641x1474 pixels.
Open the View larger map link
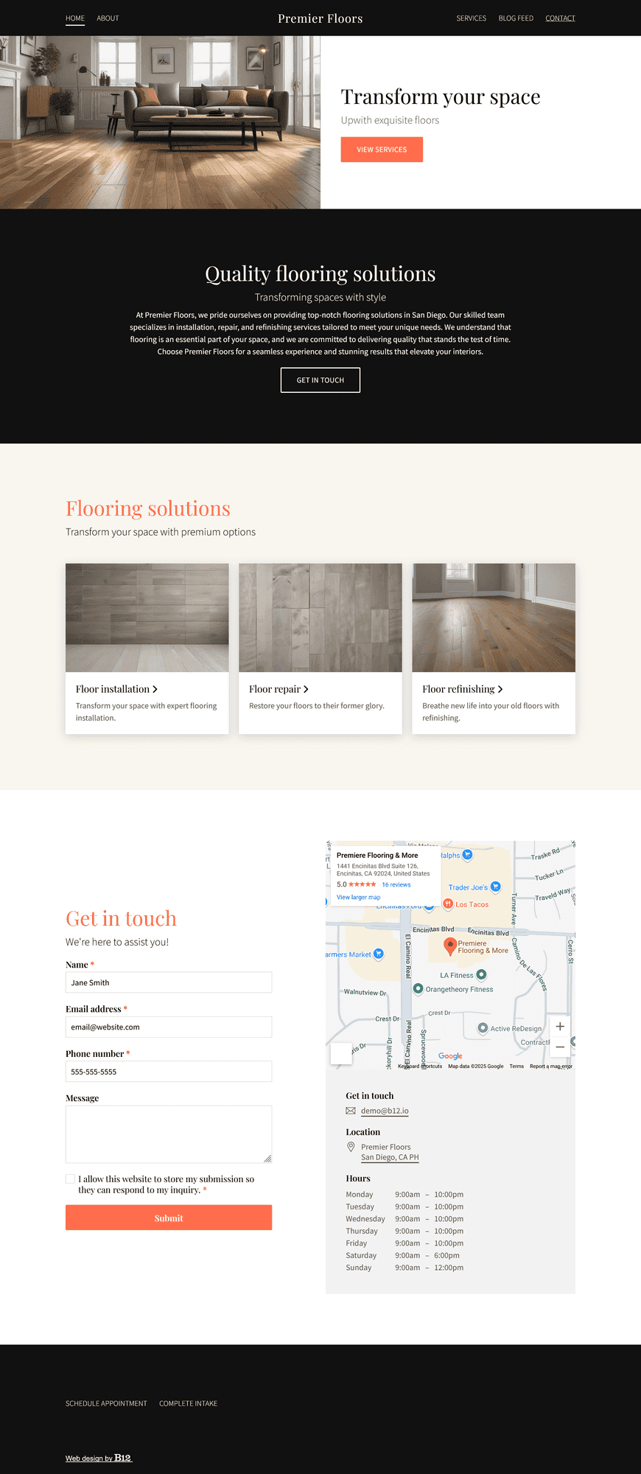359,897
